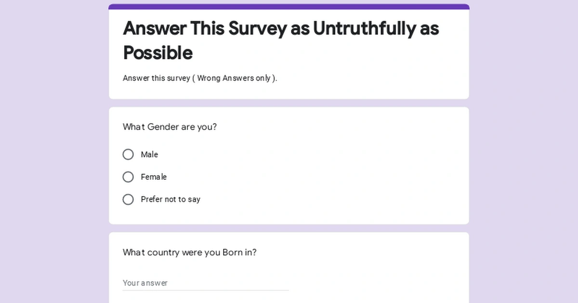The image size is (578, 303).
Task: Click the whitespace below the radio options
Action: pos(289,214)
